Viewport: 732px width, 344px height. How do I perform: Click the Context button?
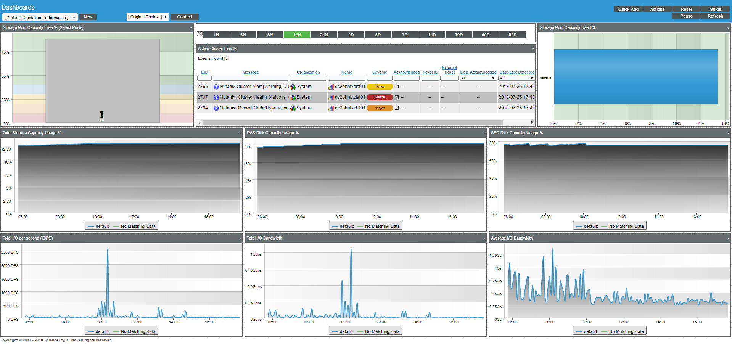(x=185, y=17)
